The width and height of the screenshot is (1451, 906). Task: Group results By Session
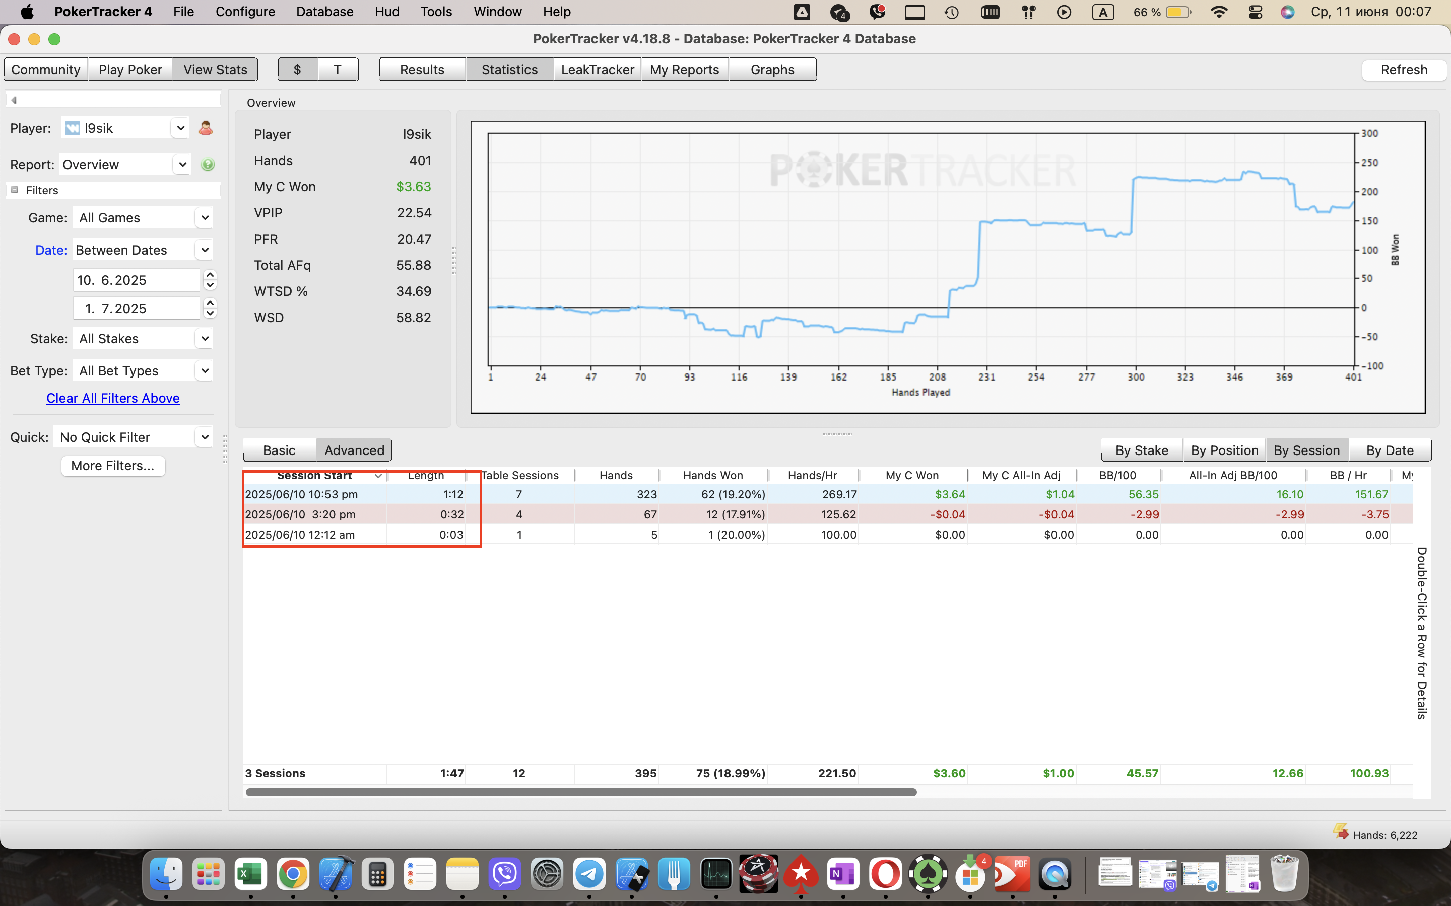tap(1306, 450)
